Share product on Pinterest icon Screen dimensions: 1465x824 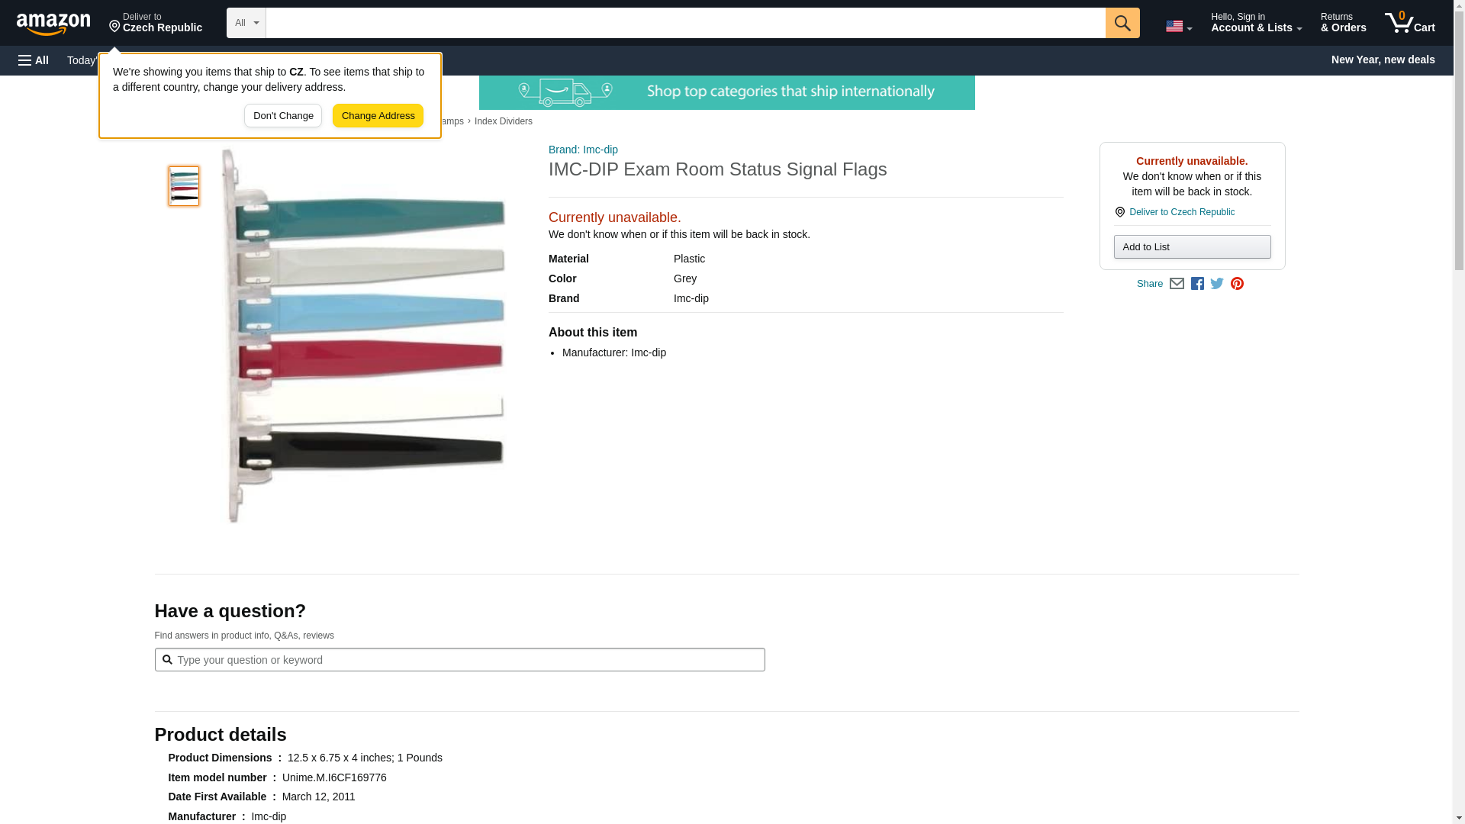tap(1237, 284)
